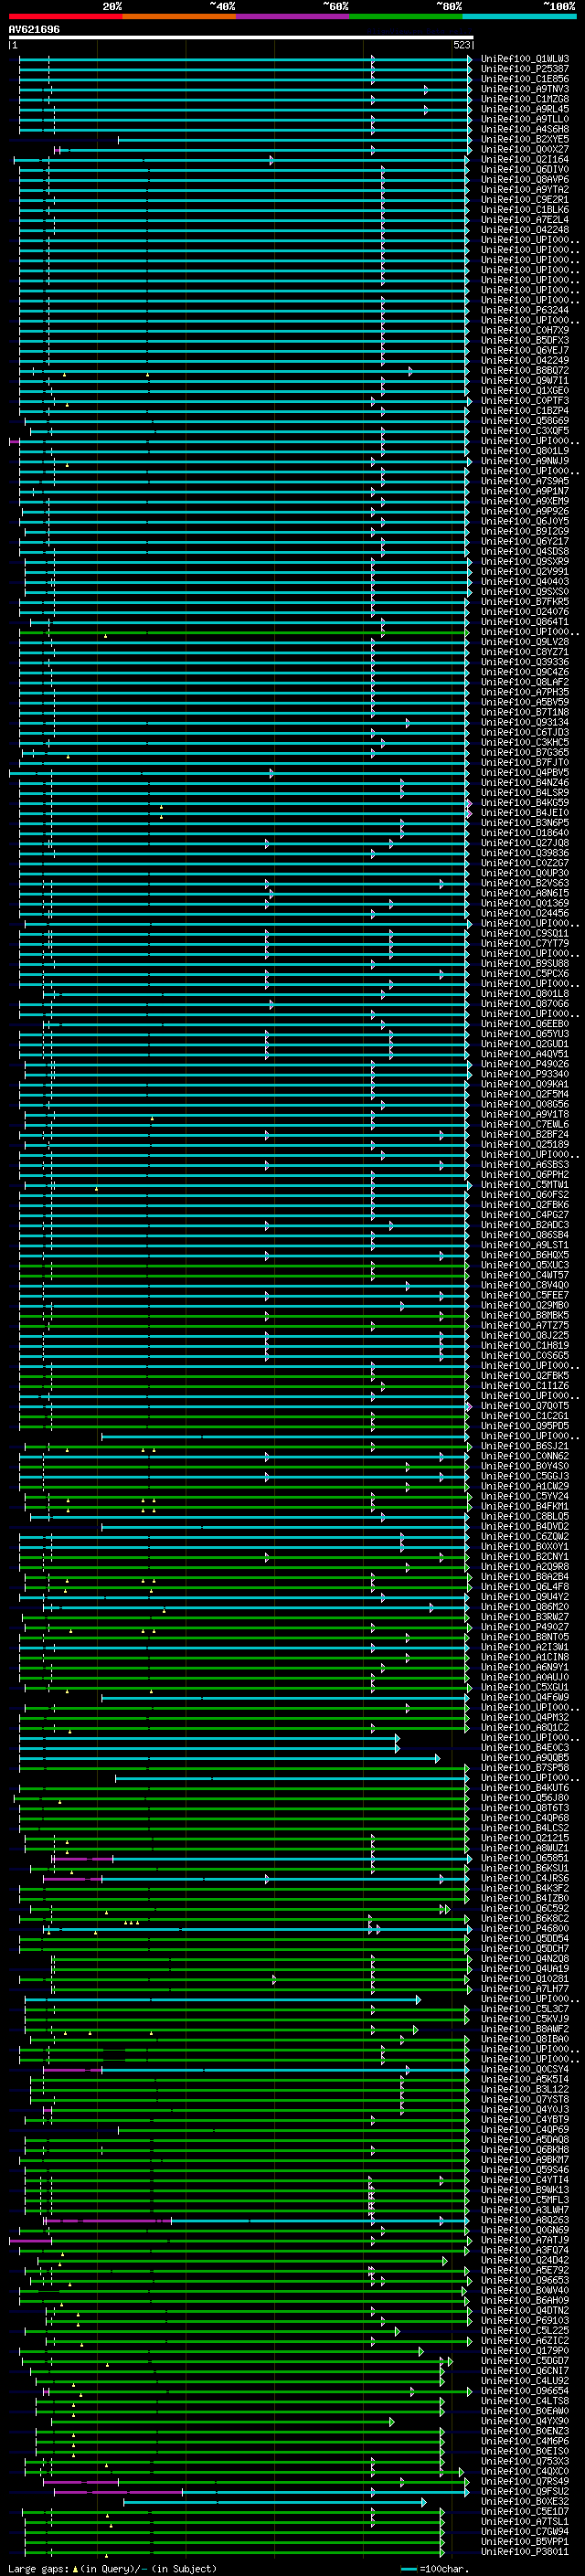
Task: Click the query end position label 523
Action: (462, 46)
